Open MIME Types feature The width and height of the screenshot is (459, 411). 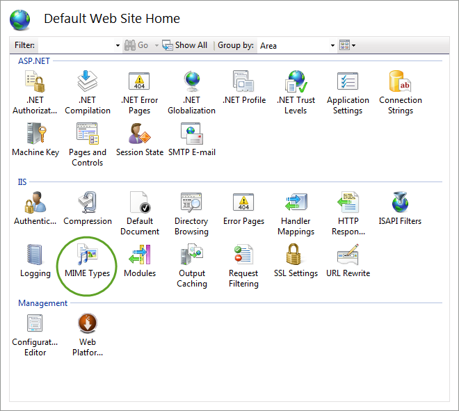(87, 261)
